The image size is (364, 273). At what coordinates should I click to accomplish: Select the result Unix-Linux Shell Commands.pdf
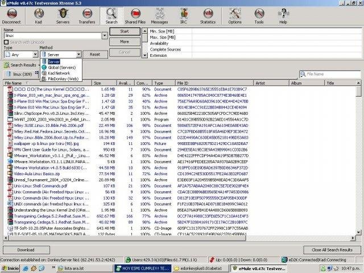click(x=40, y=186)
